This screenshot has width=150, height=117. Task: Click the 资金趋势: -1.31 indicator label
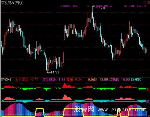[53, 80]
